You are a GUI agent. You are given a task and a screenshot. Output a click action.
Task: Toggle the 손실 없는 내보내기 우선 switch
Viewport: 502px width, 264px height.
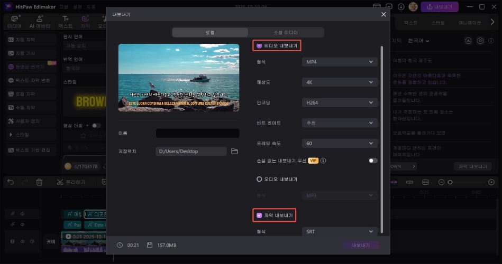(x=373, y=161)
